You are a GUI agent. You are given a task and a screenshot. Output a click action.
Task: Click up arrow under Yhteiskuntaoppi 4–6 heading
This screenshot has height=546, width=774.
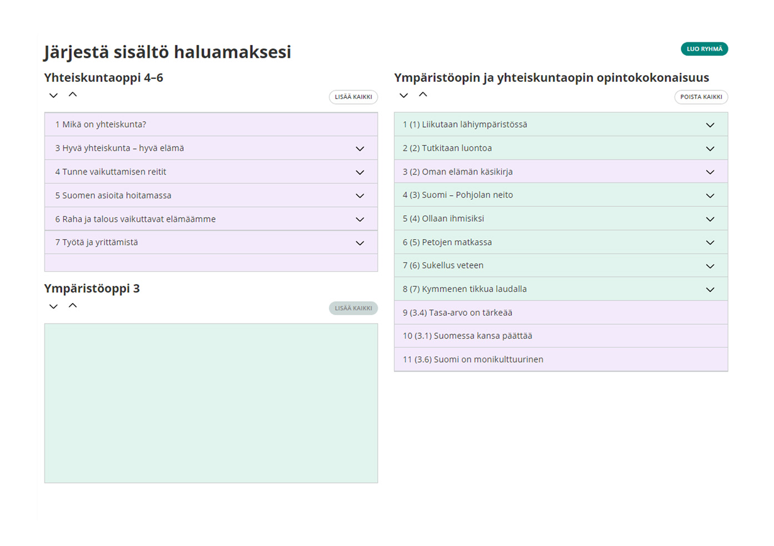73,95
